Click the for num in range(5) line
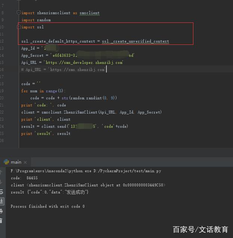The image size is (233, 238). [x=43, y=91]
